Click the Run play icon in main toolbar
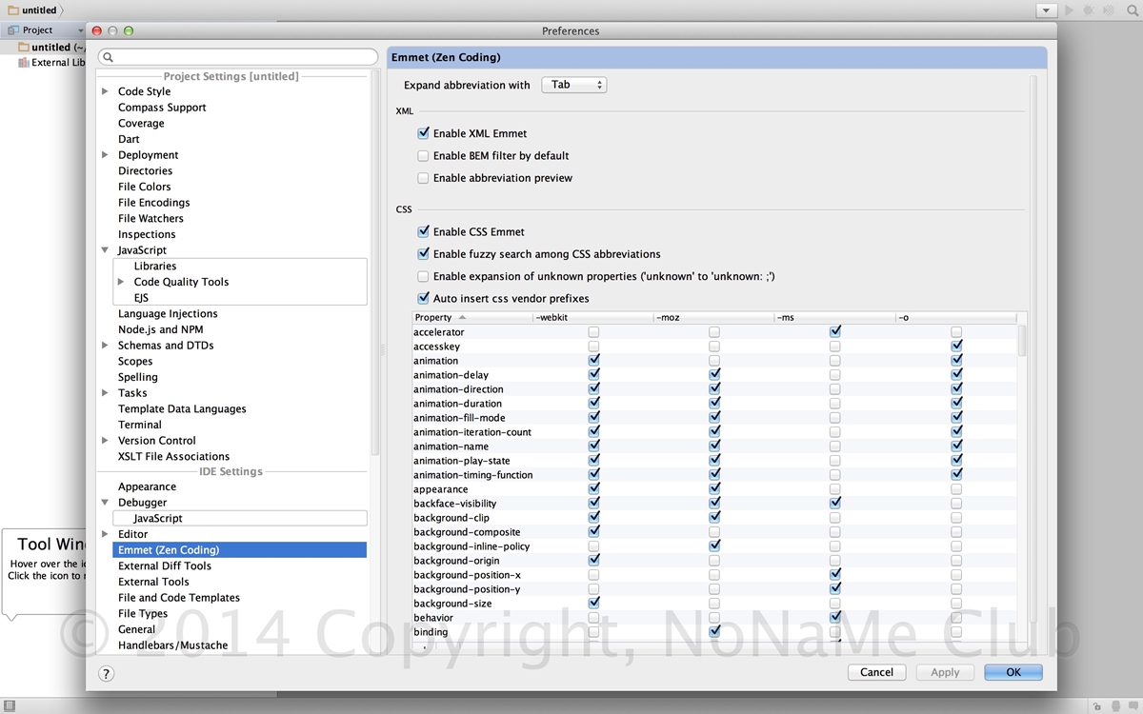This screenshot has height=714, width=1143. [1070, 10]
